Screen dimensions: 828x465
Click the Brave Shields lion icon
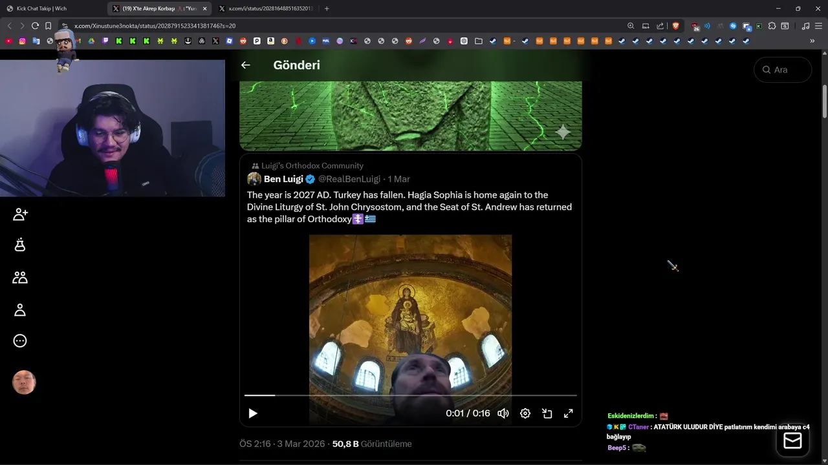[x=676, y=26]
